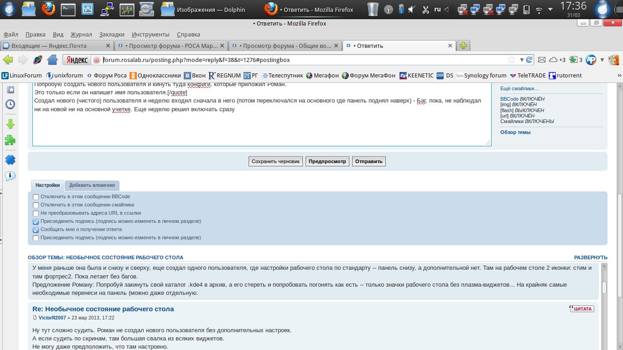Click the topic review scrollbar thumb
The height and width of the screenshot is (350, 623).
604,288
